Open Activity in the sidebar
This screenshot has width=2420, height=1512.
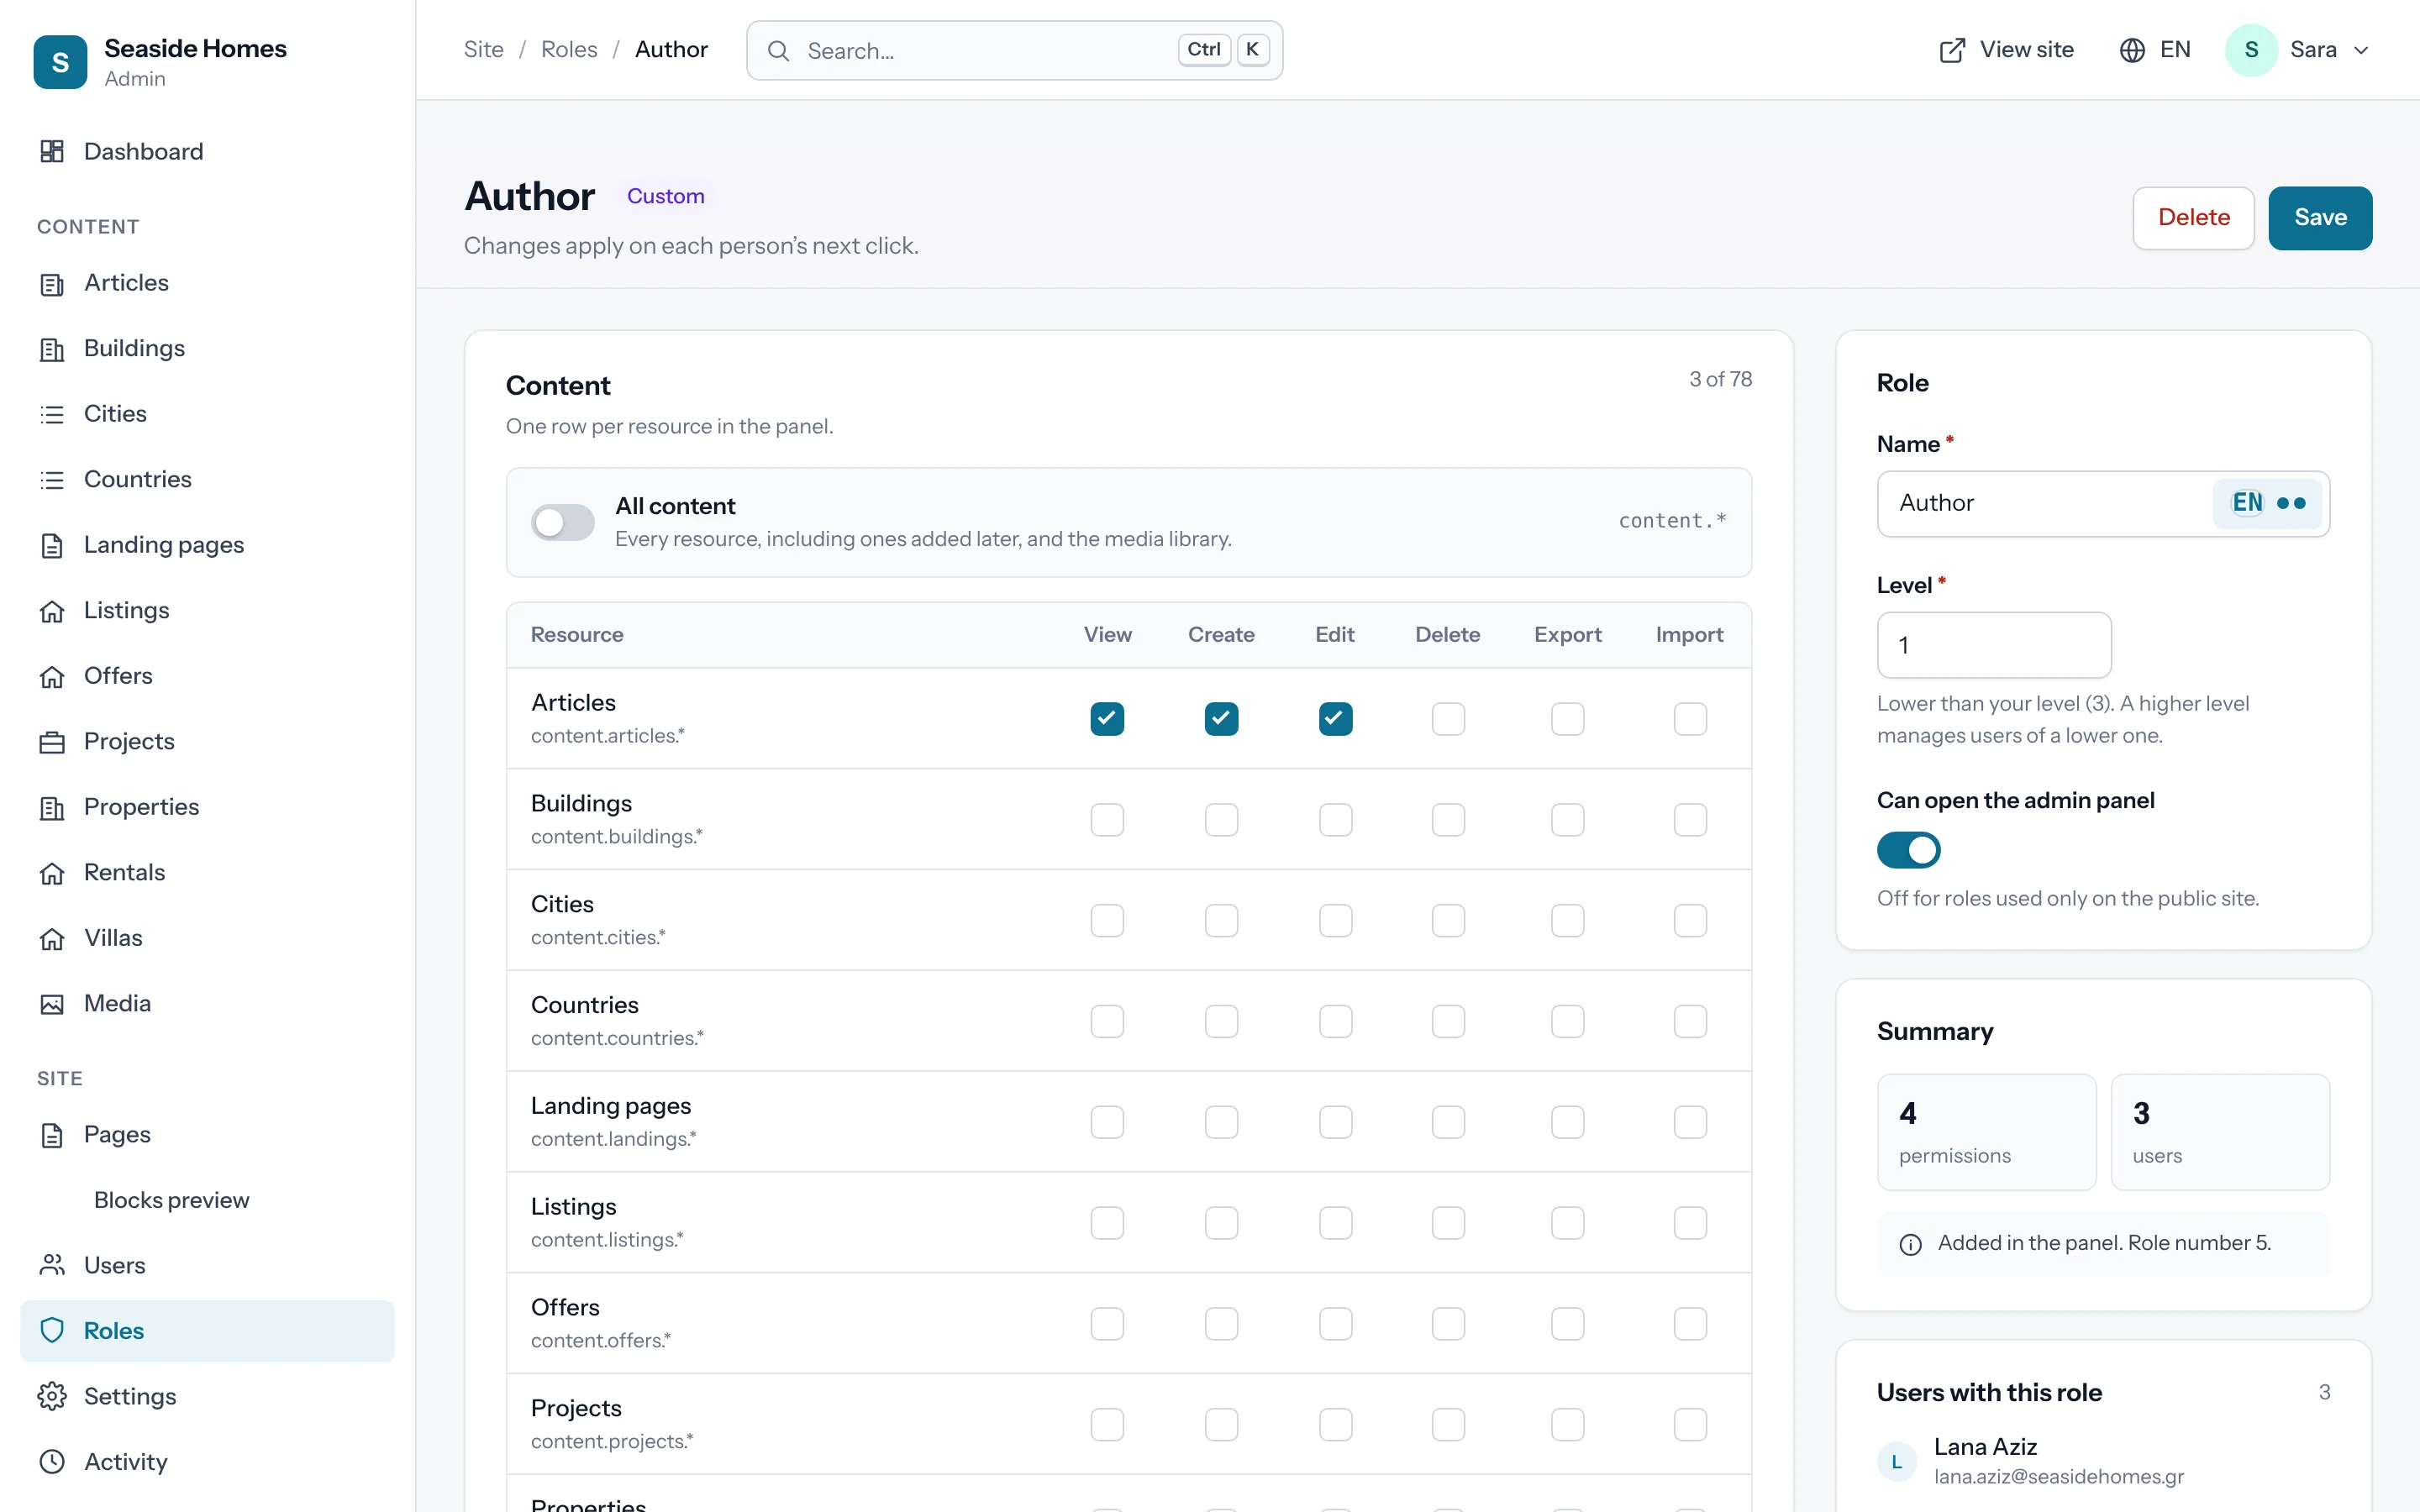coord(207,1461)
